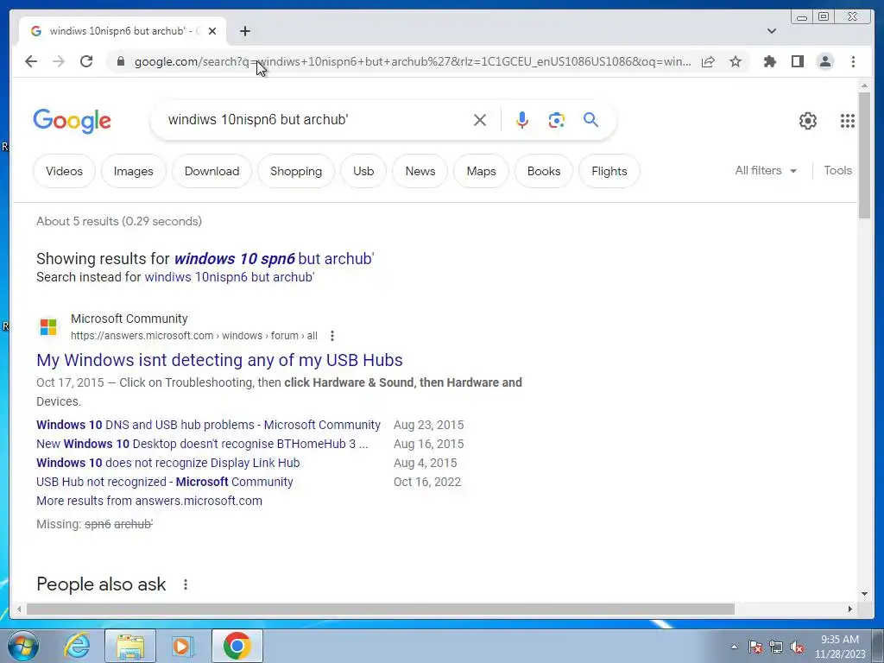This screenshot has width=884, height=663.
Task: Select the Usb filter chip
Action: pos(363,171)
